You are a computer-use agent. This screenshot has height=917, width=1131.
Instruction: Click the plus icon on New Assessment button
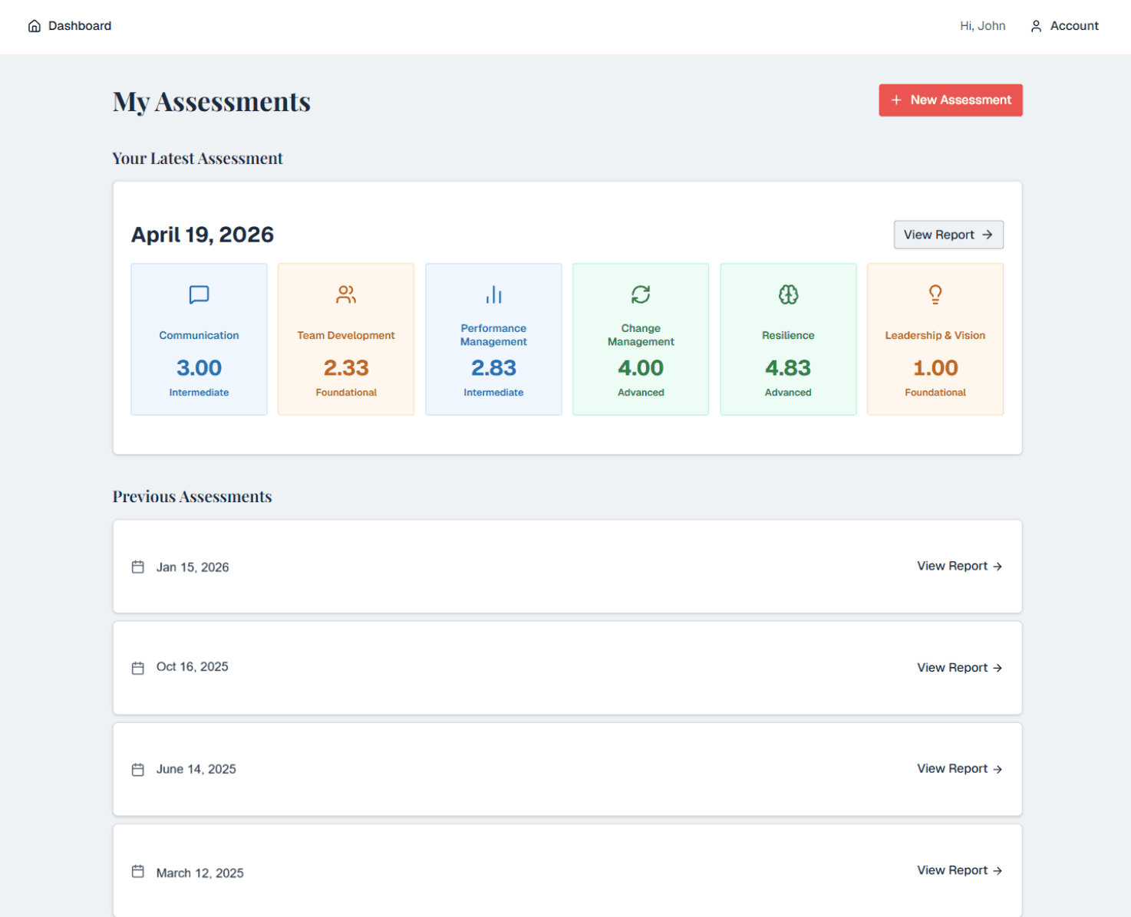(896, 100)
